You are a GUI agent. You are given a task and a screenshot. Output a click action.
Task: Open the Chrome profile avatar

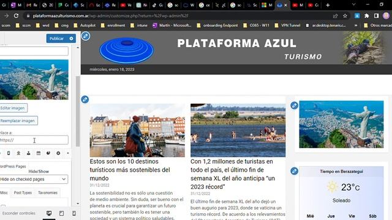pyautogui.click(x=386, y=16)
